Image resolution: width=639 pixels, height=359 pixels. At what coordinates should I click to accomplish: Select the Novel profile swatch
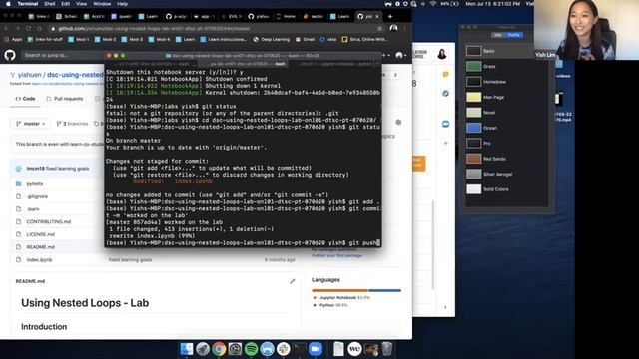click(x=473, y=113)
